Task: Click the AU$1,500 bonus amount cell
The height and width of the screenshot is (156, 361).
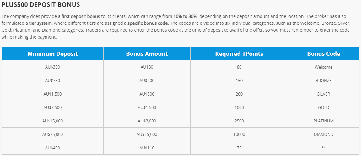Action: point(147,107)
